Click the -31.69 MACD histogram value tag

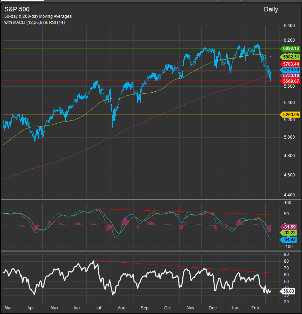(x=289, y=227)
